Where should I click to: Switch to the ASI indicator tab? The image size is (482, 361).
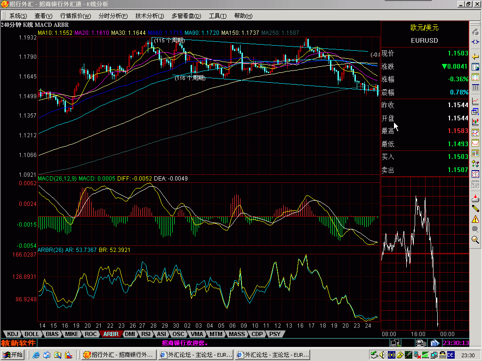(x=161, y=334)
